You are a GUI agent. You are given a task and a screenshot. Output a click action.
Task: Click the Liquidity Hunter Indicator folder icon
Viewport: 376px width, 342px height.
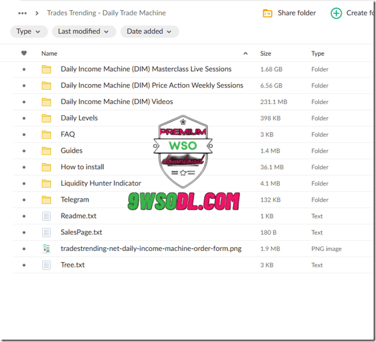(46, 183)
